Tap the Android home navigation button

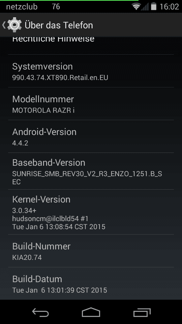91,312
